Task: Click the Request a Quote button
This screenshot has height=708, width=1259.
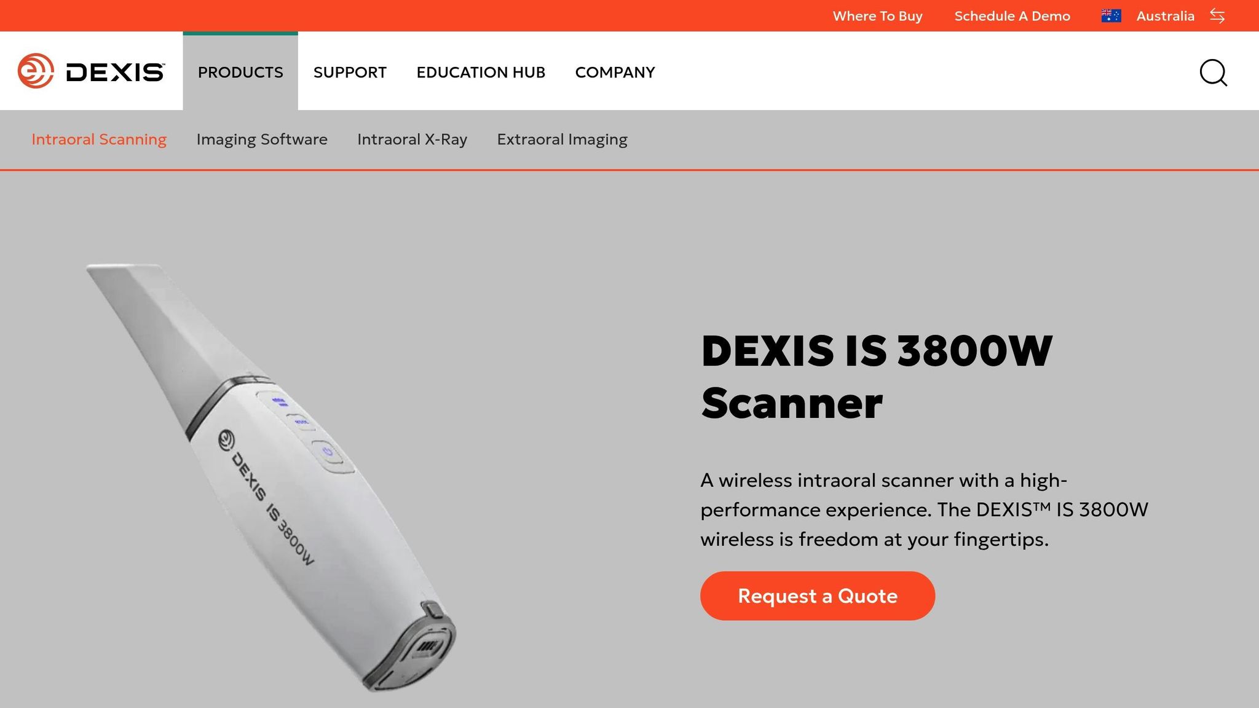Action: 817,596
